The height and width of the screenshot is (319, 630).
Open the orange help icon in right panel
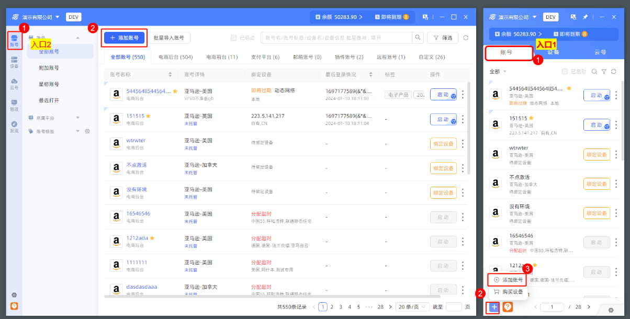[507, 307]
